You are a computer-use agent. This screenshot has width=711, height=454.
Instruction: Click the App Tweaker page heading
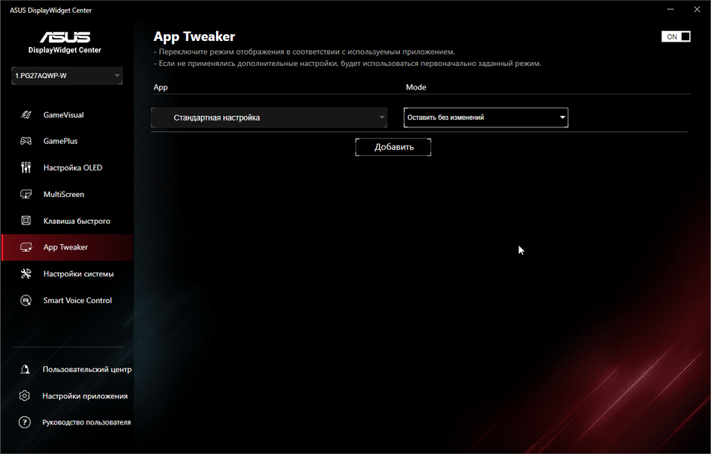[x=194, y=36]
